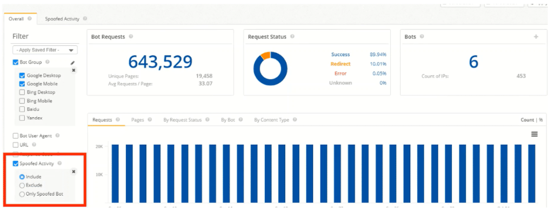548x209 pixels.
Task: Expand the Bots card with plus icon
Action: 536,37
